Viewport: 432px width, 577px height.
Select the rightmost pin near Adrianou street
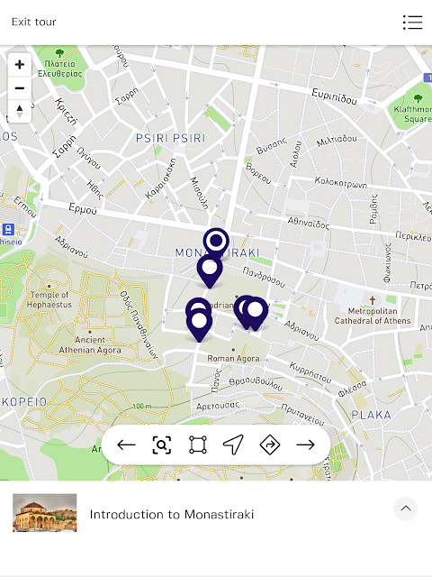click(x=256, y=313)
